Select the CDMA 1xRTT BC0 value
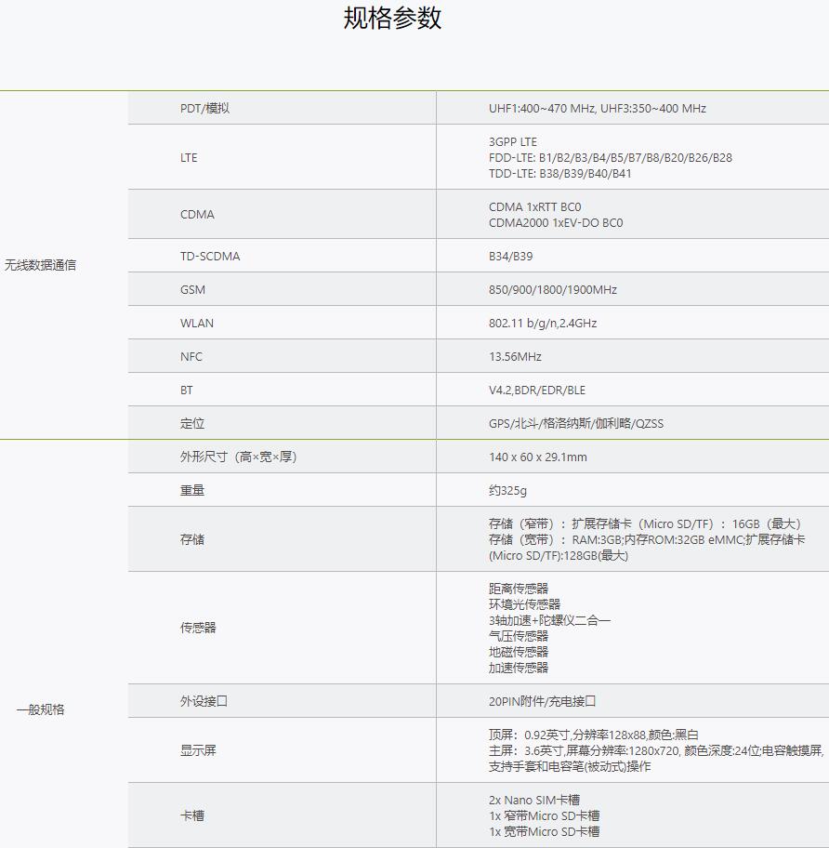The width and height of the screenshot is (829, 848). point(535,206)
